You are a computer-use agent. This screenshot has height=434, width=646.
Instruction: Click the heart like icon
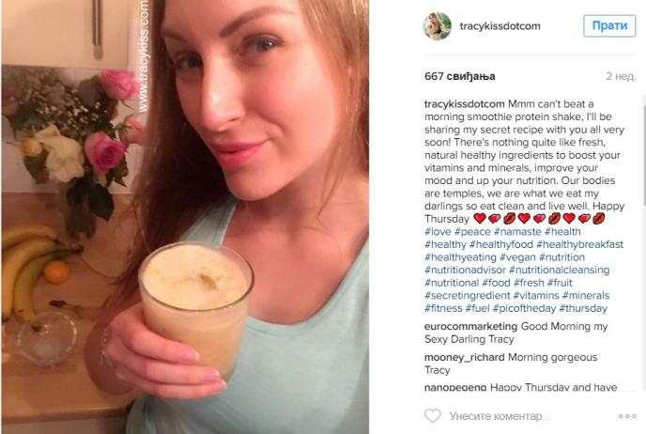433,416
